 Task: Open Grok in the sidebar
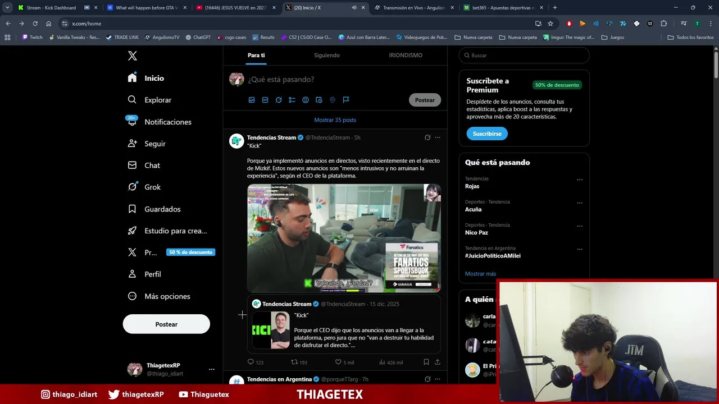(x=144, y=187)
